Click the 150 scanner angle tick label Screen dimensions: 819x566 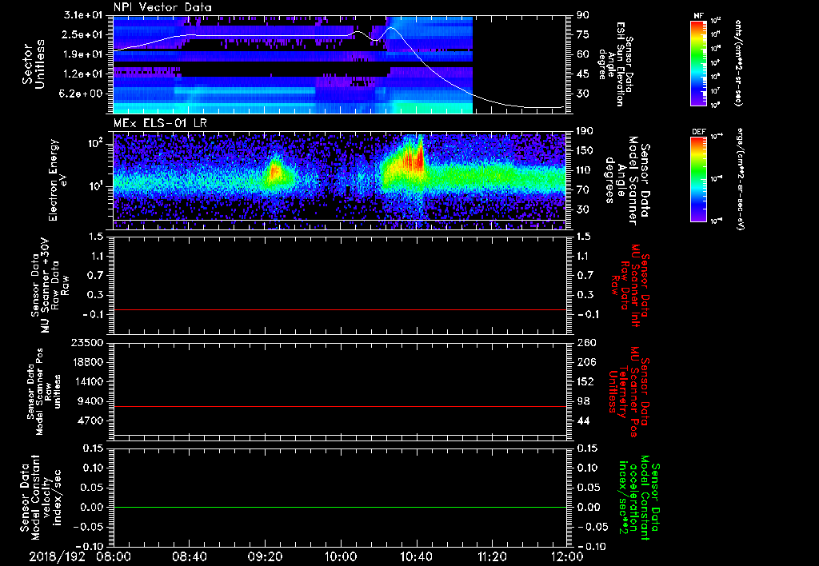585,151
